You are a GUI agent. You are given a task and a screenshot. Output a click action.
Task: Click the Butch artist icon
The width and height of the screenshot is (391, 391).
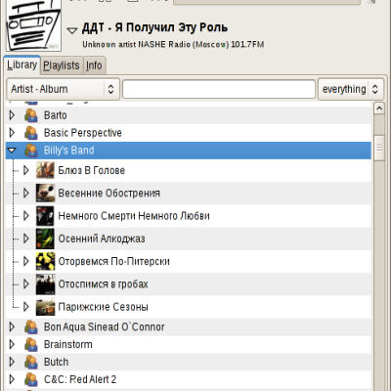click(x=31, y=362)
